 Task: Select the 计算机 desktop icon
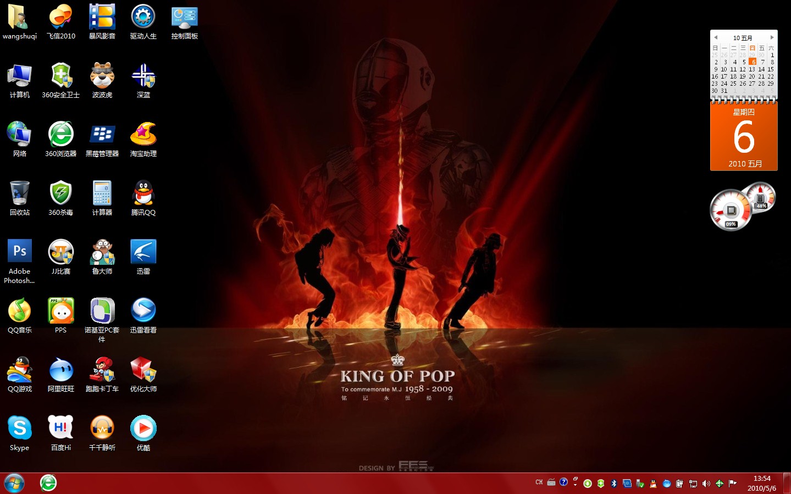(x=20, y=81)
